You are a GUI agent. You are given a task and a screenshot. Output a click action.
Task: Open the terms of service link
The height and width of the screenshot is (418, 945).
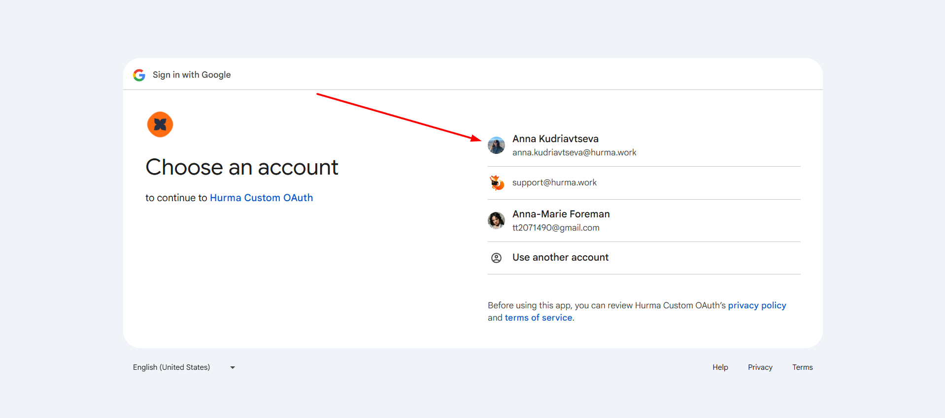click(539, 318)
